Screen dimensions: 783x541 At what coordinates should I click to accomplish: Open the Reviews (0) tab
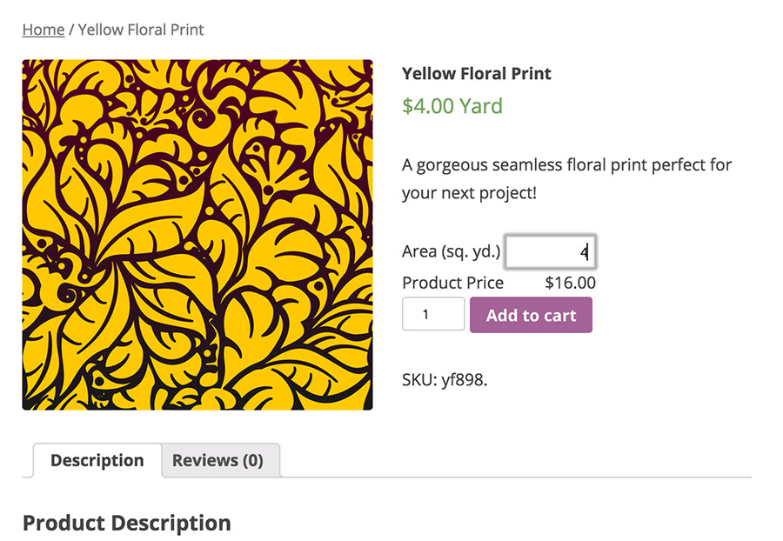[217, 461]
